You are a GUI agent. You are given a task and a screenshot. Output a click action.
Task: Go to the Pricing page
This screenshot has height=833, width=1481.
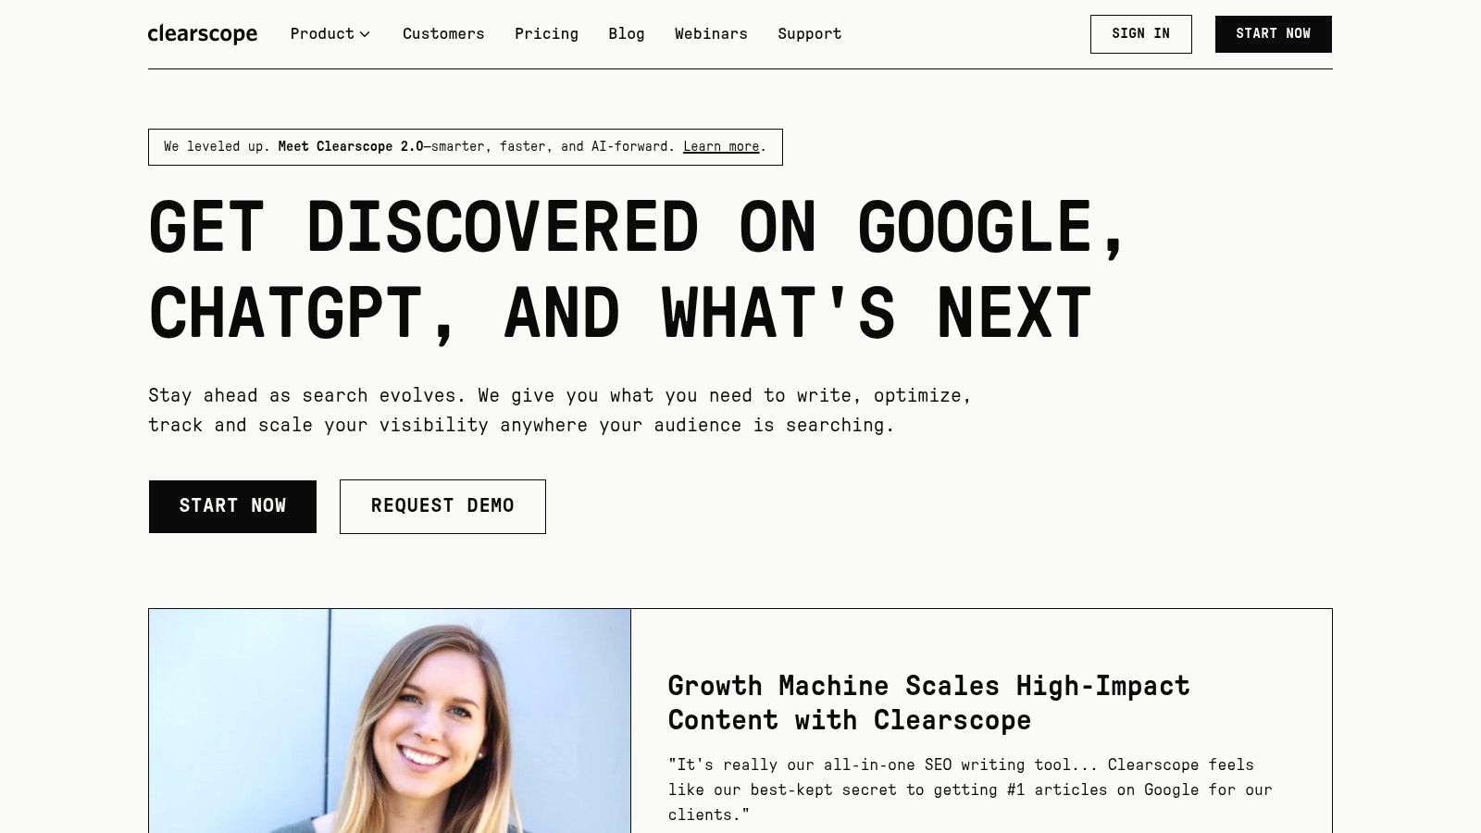(546, 34)
